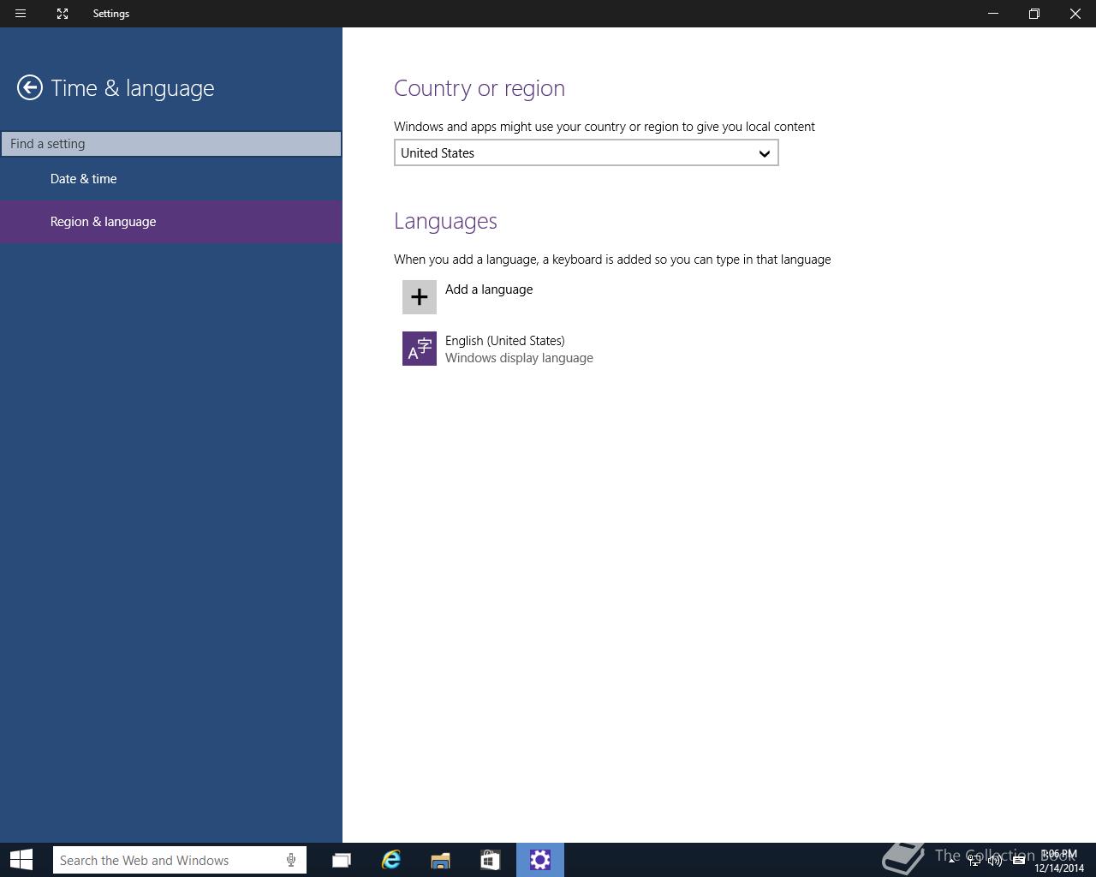This screenshot has height=877, width=1096.
Task: Select the Region & language section
Action: tap(171, 222)
